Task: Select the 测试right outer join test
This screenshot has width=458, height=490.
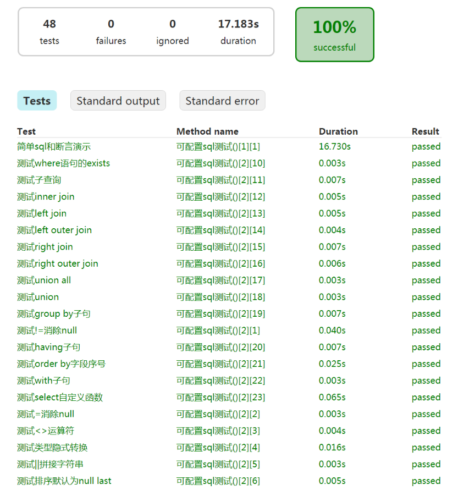Action: 58,263
